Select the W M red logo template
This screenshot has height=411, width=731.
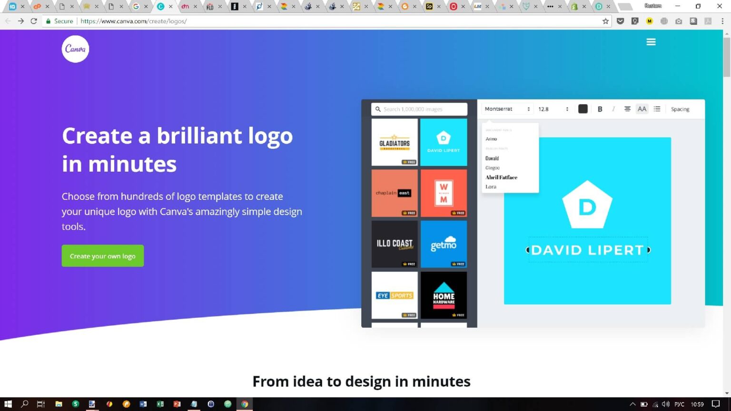click(444, 193)
